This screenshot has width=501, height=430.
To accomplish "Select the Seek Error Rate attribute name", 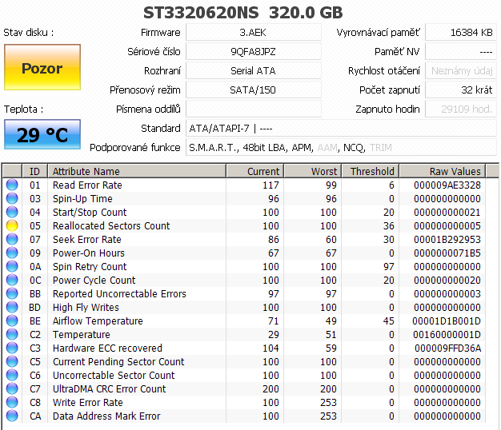I will (x=87, y=239).
